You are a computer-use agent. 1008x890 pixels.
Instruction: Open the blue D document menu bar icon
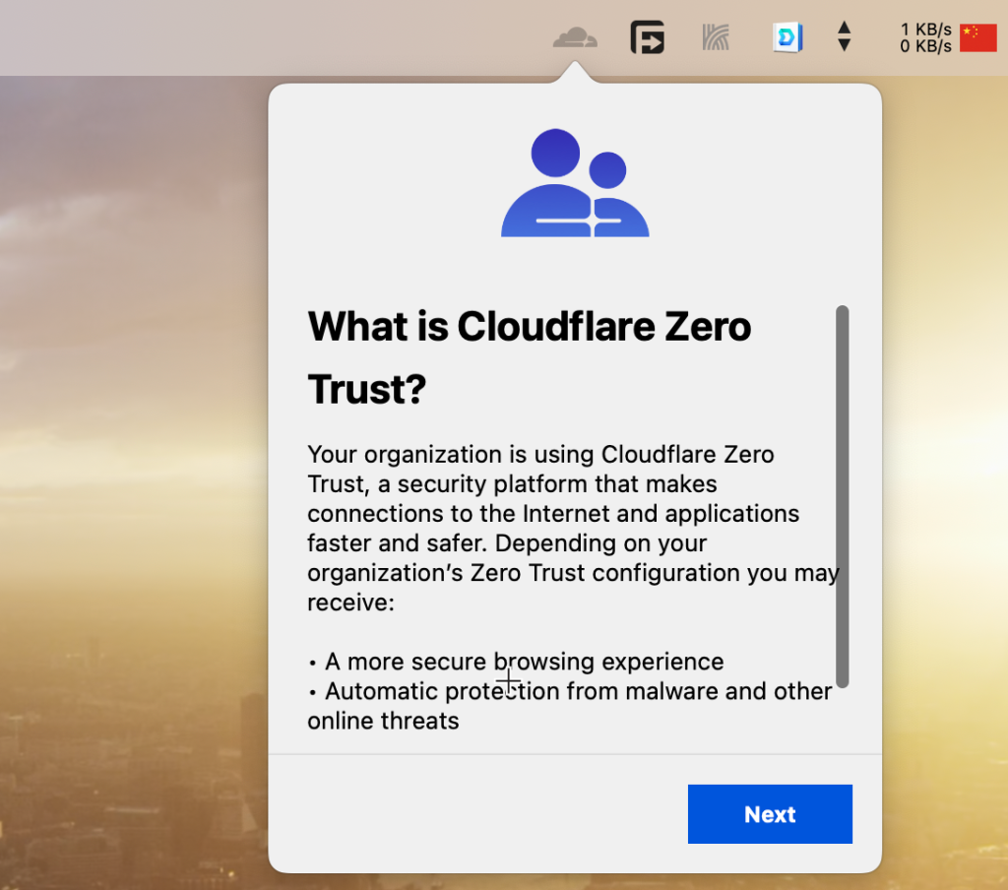[x=787, y=37]
